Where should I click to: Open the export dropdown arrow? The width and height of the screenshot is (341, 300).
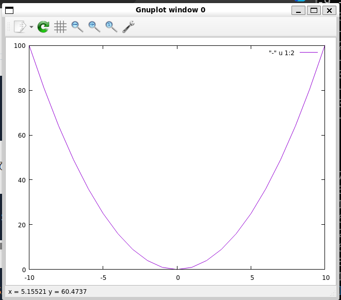pos(31,27)
